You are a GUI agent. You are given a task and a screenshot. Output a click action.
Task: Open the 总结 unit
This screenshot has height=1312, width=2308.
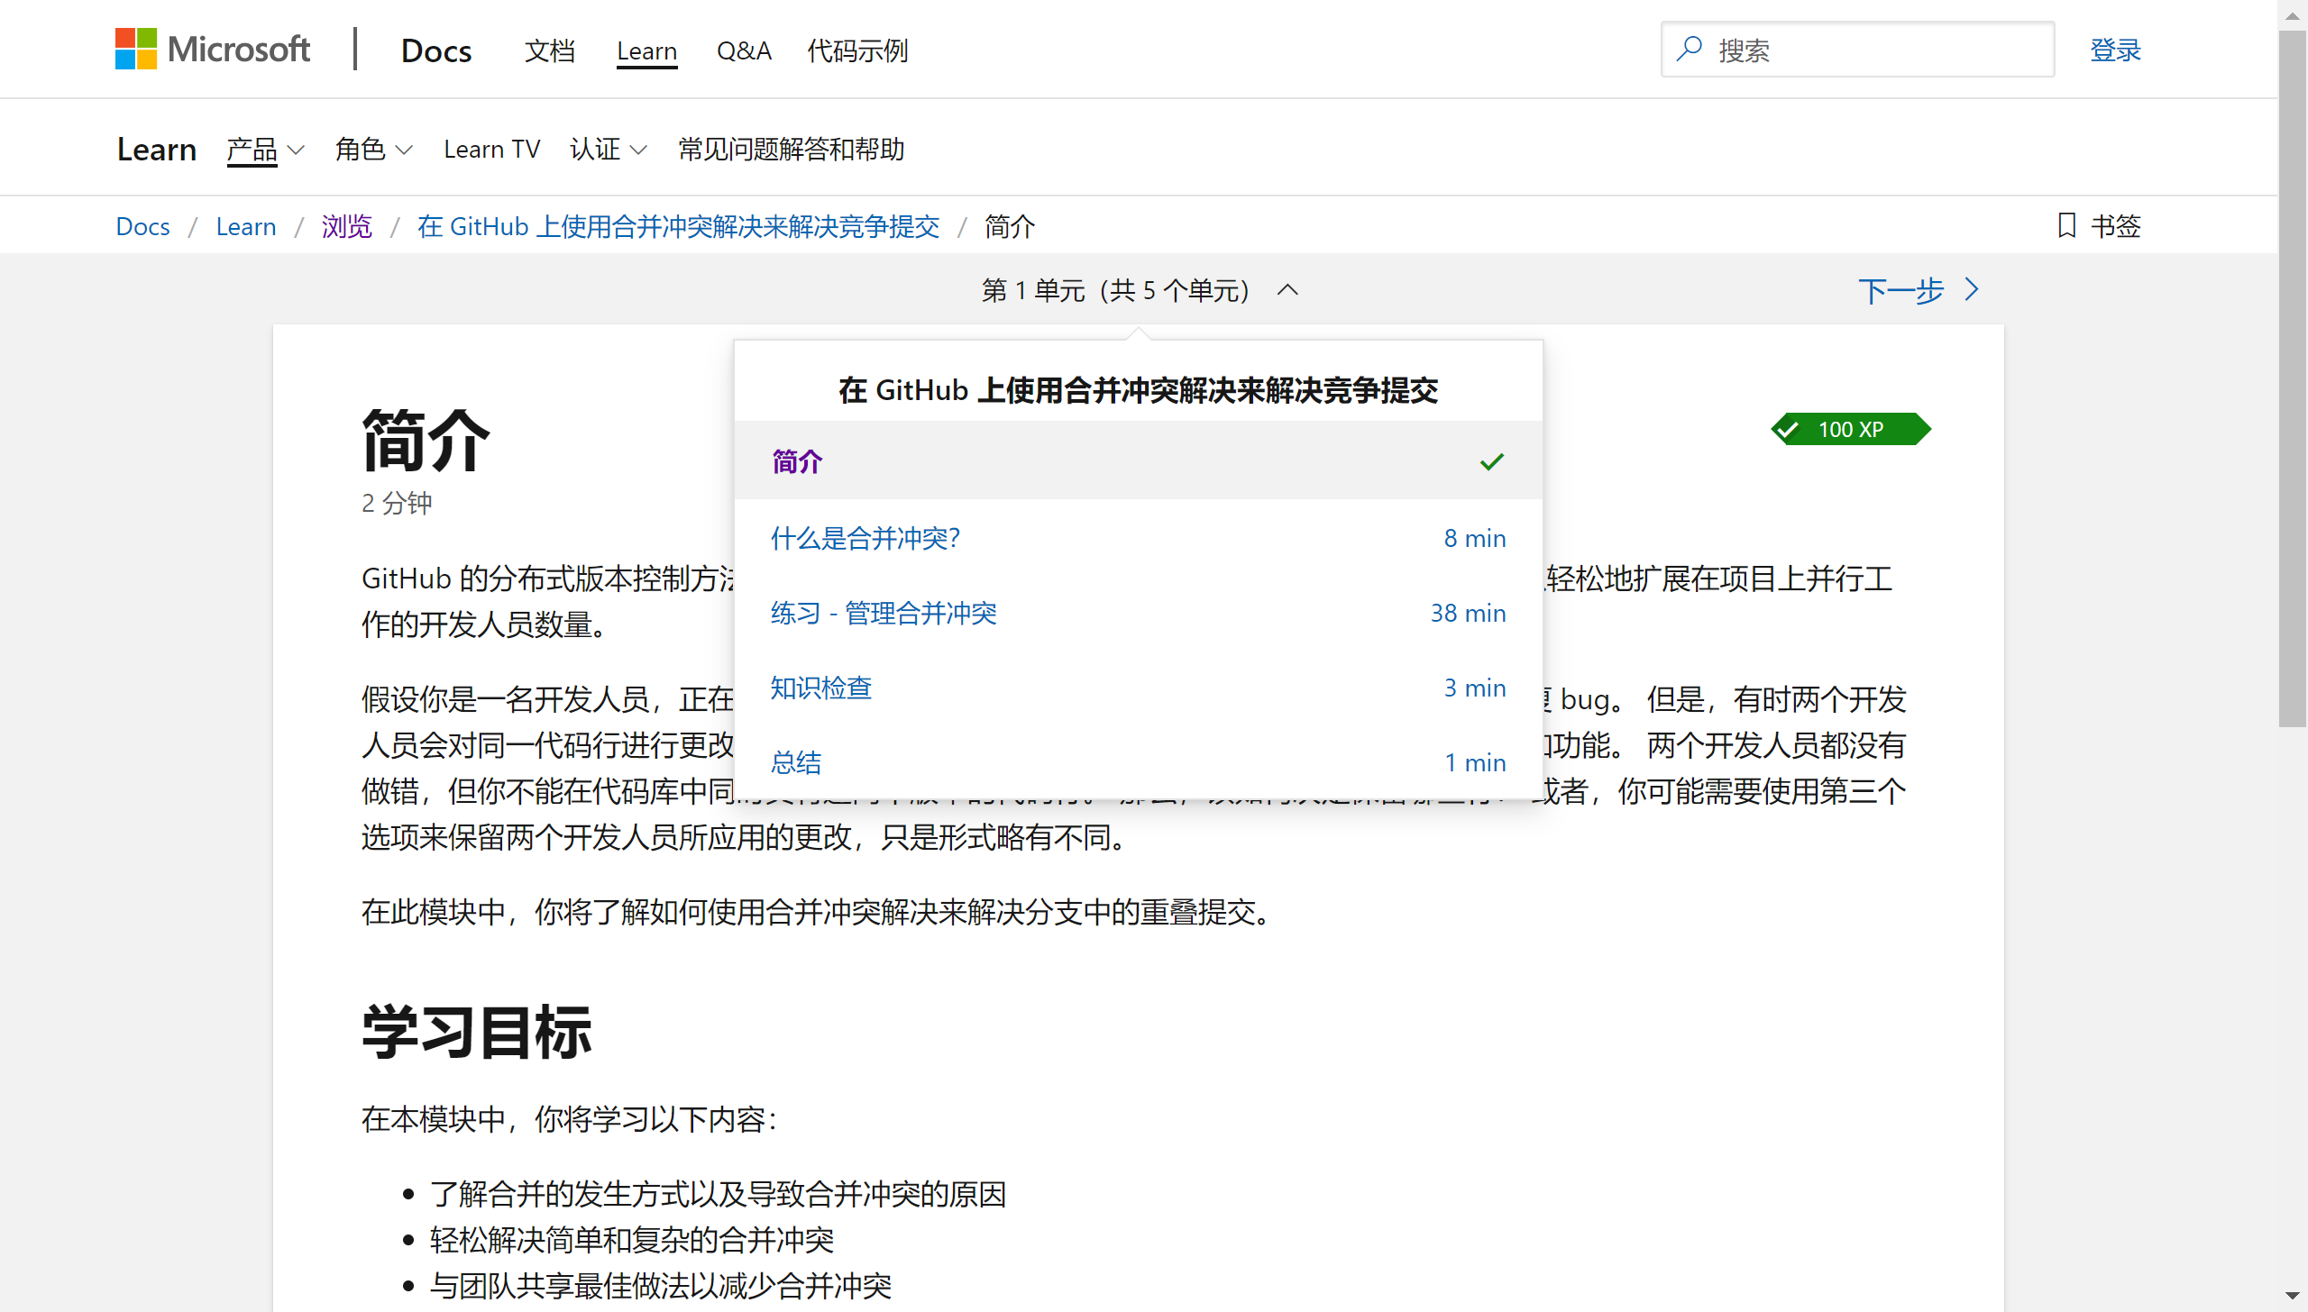tap(796, 762)
